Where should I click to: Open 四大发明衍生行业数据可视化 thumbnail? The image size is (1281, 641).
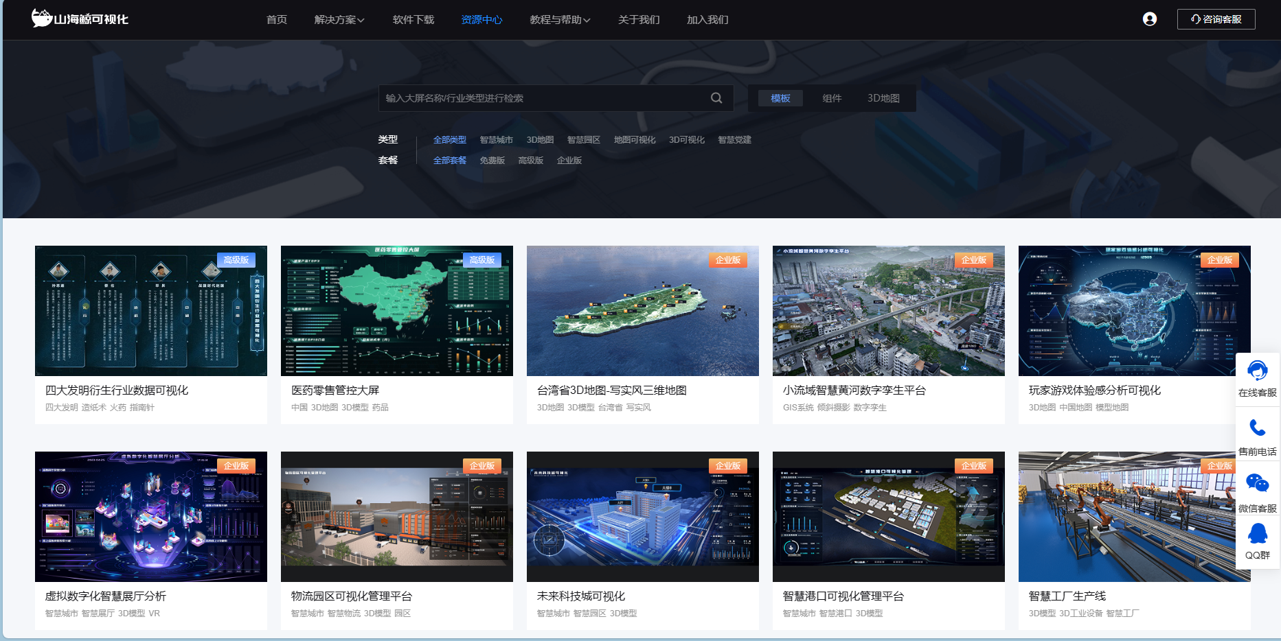[151, 311]
